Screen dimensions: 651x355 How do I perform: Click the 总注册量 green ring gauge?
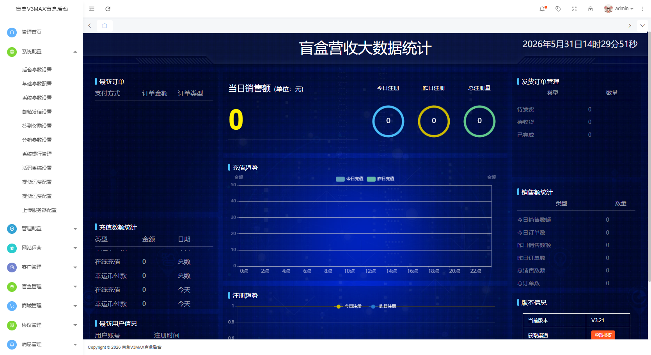click(479, 121)
